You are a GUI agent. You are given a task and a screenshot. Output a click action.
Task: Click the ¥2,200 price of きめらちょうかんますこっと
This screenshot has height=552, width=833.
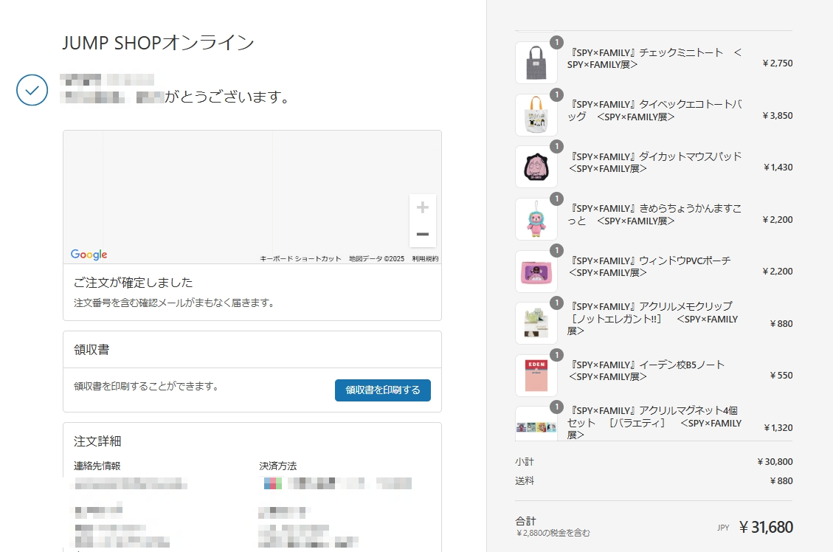(x=777, y=220)
